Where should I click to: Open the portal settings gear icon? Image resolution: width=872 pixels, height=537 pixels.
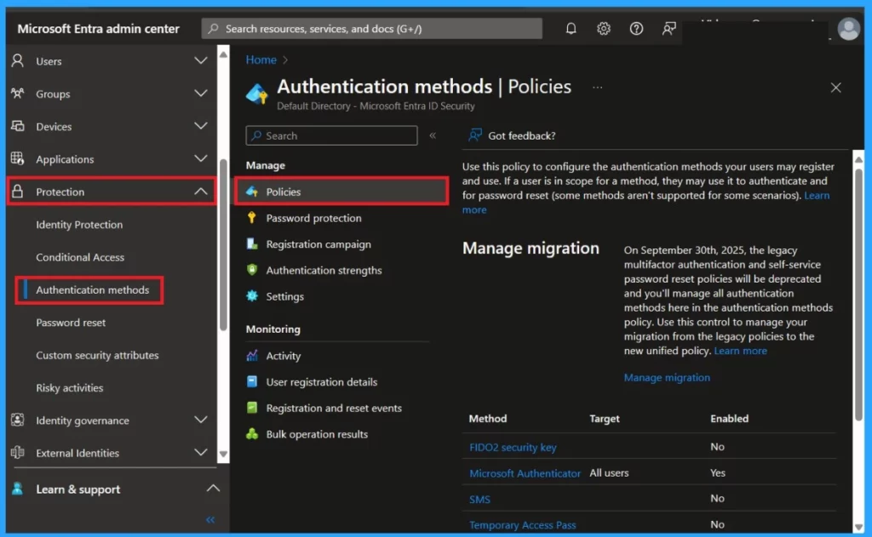pyautogui.click(x=604, y=28)
